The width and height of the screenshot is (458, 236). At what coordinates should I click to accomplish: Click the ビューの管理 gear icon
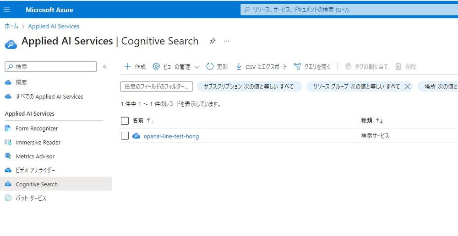(156, 66)
